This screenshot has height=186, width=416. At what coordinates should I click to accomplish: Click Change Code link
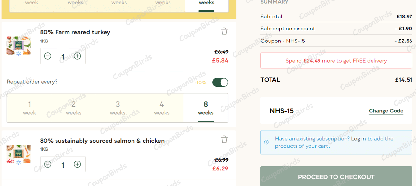tap(386, 111)
